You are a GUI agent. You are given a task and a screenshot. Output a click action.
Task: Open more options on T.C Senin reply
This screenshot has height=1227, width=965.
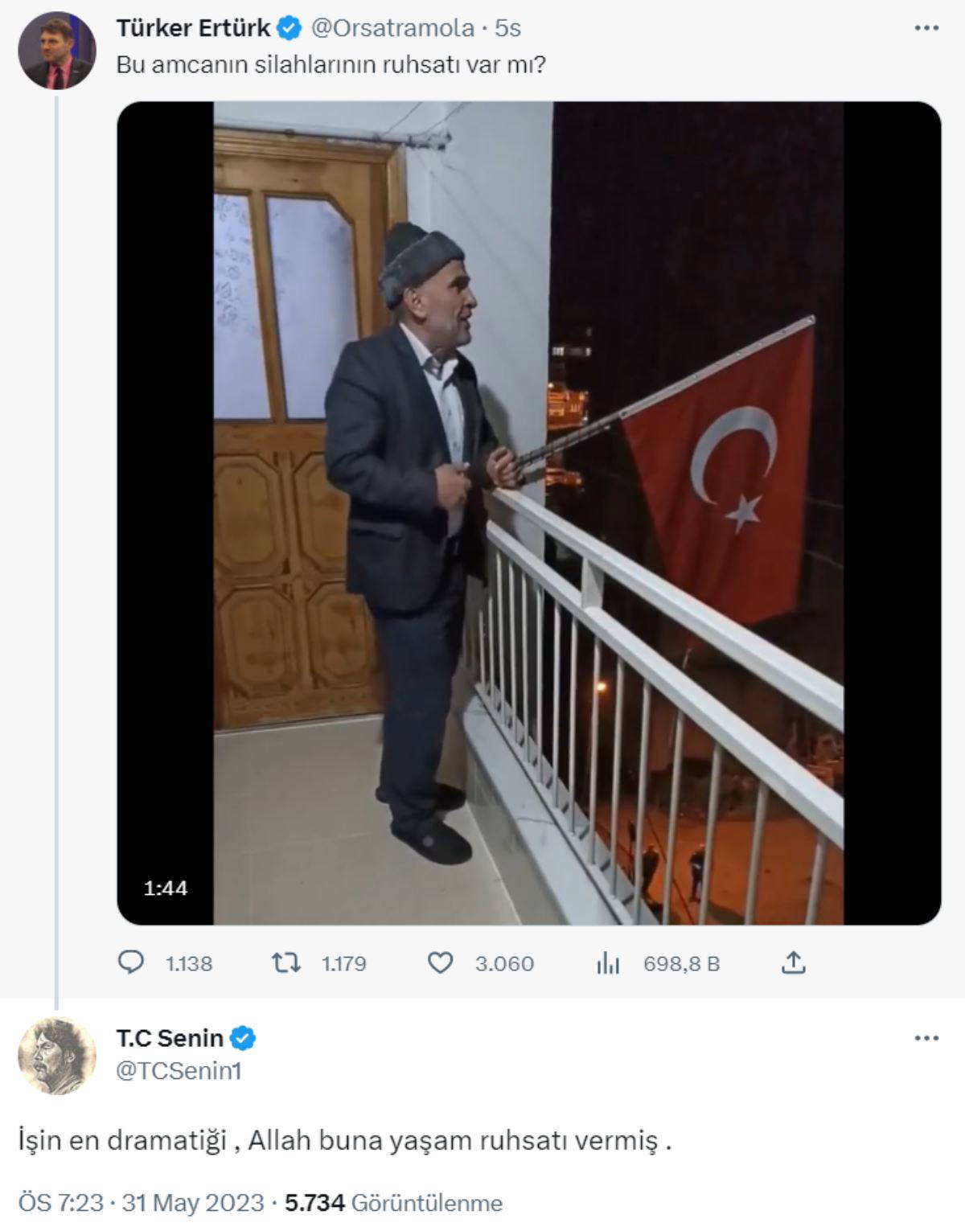pyautogui.click(x=926, y=1038)
